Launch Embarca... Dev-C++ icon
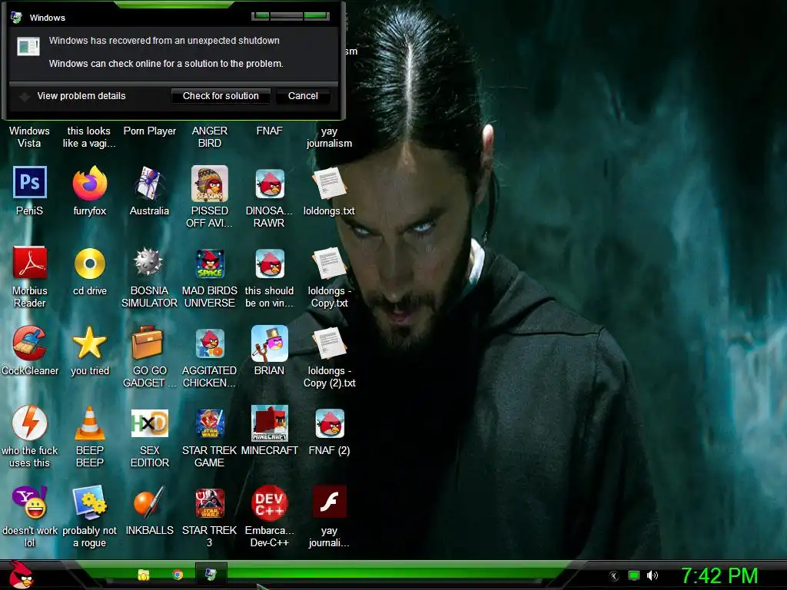Screen dimensions: 787x590 click(x=270, y=502)
